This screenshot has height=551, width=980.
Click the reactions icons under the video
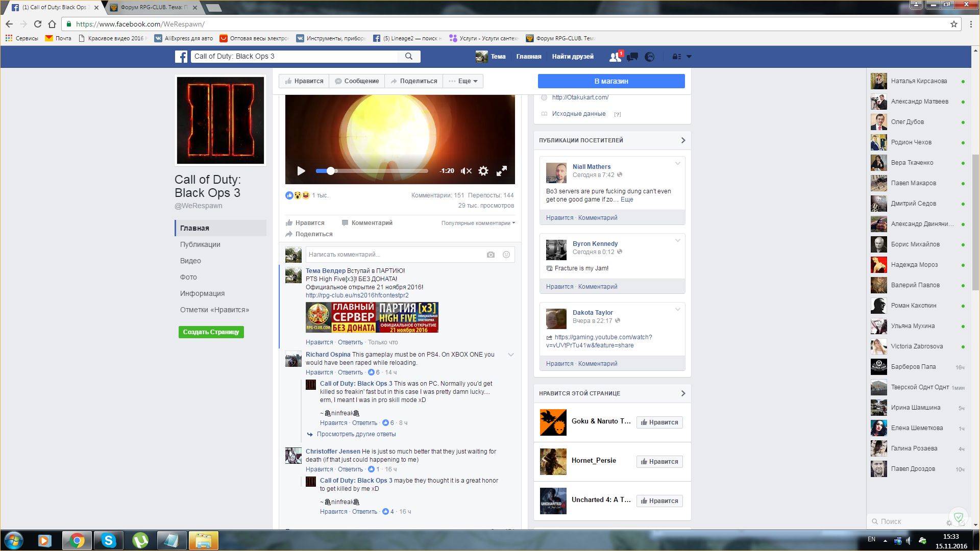click(x=298, y=195)
